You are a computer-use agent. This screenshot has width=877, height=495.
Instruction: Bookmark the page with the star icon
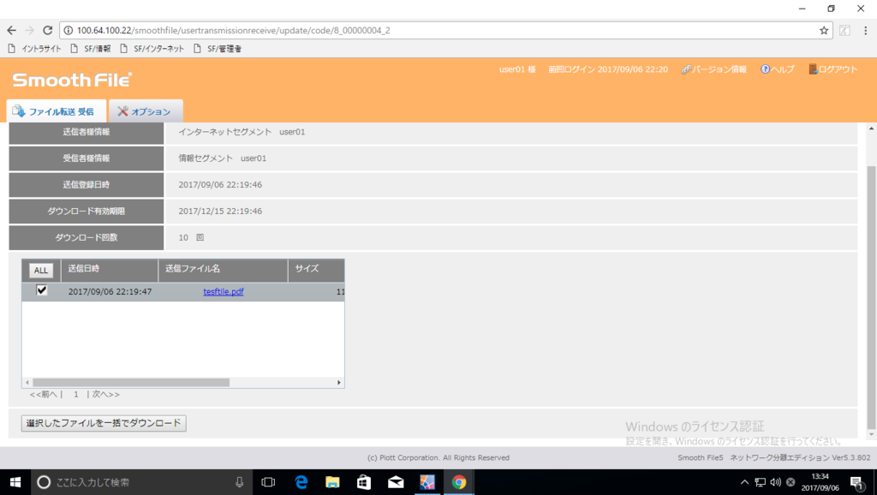pyautogui.click(x=822, y=29)
